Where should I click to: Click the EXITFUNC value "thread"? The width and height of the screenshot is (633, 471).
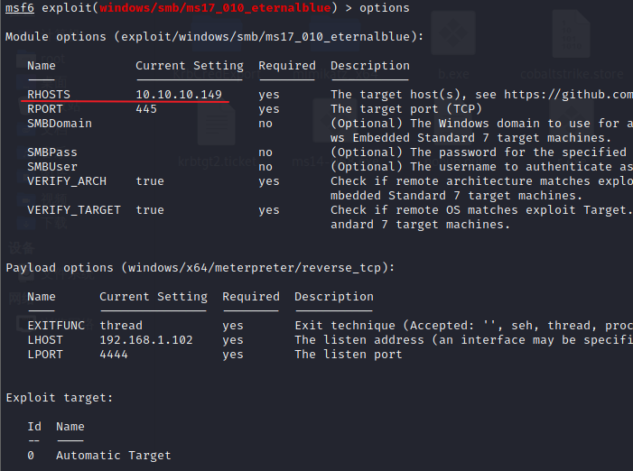[121, 326]
